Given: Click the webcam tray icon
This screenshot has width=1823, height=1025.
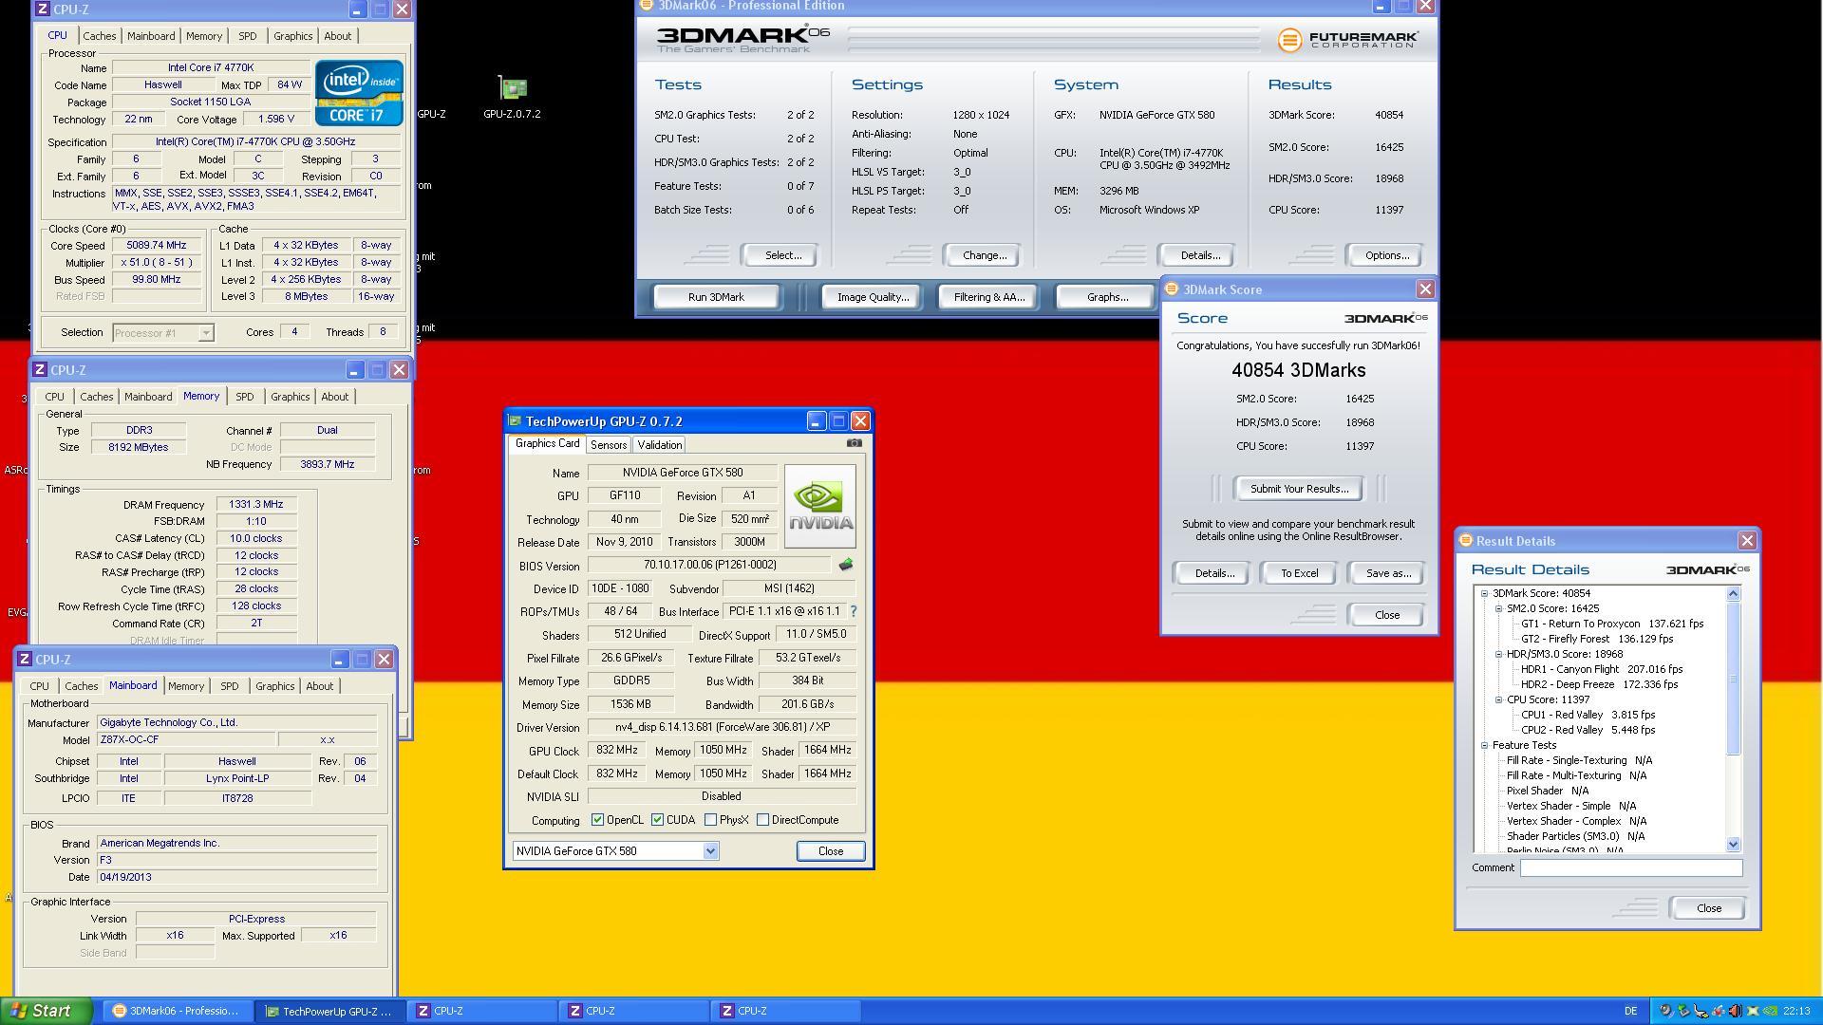Looking at the screenshot, I should [1666, 1011].
